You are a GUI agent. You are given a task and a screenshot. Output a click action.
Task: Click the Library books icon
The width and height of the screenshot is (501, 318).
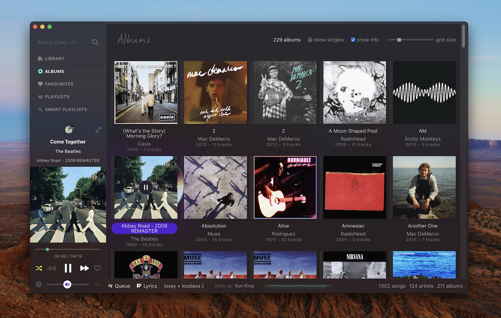tap(40, 59)
